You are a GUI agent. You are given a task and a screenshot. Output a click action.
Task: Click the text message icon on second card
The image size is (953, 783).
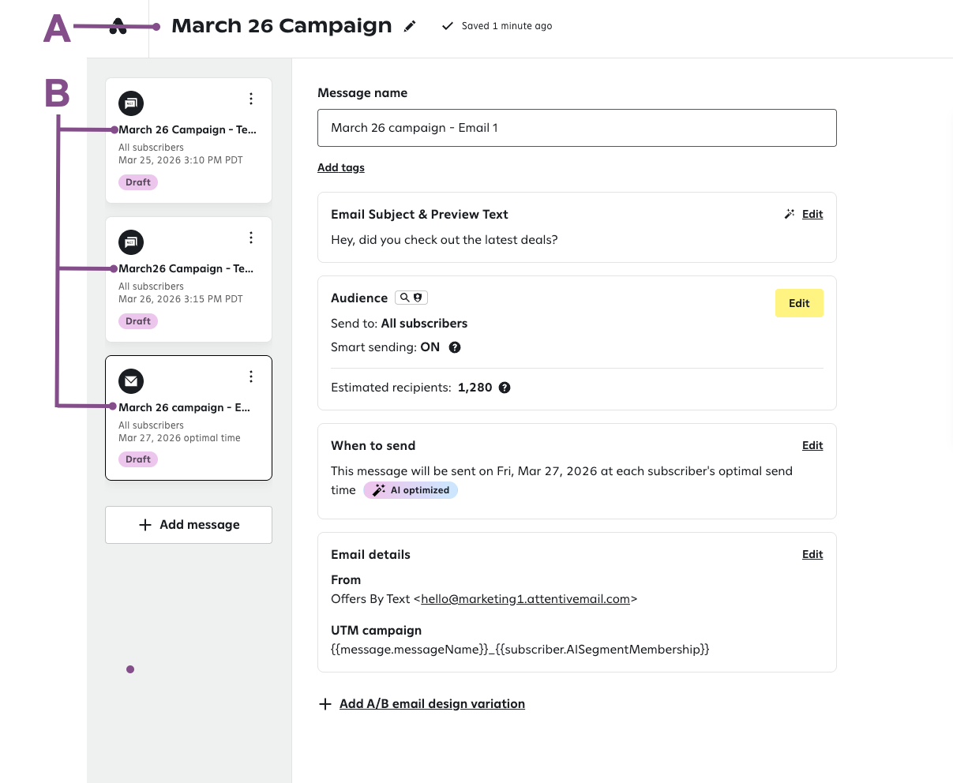(131, 242)
